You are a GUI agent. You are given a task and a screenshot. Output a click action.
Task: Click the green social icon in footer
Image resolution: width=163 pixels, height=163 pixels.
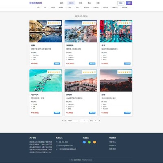(x=89, y=142)
